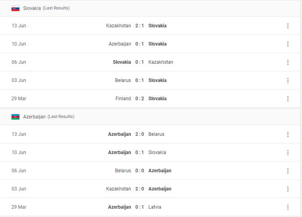The height and width of the screenshot is (217, 302).
Task: Open three-dot menu in Azerbaijan's 10 Jun Slovakia row
Action: click(x=288, y=152)
